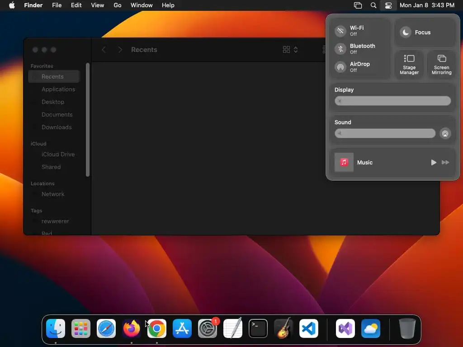
Task: Adjust the Display brightness slider
Action: [x=392, y=101]
